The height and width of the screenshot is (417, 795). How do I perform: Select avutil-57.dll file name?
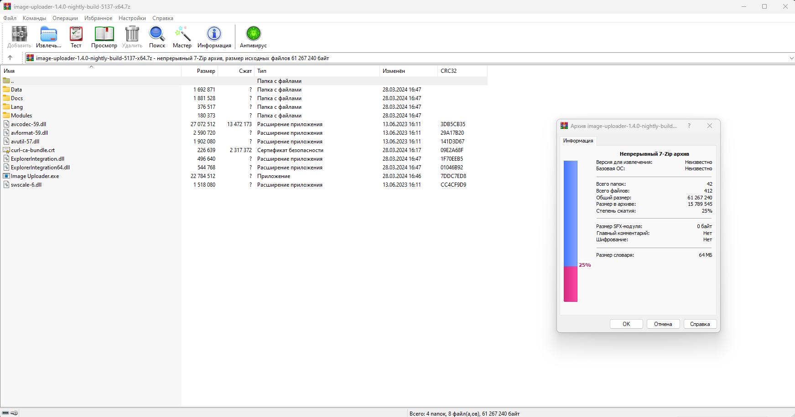(25, 142)
